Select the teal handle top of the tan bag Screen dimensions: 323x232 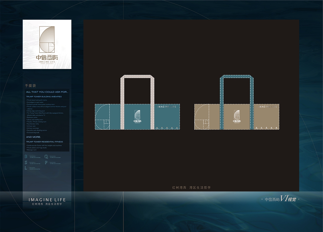pyautogui.click(x=237, y=77)
